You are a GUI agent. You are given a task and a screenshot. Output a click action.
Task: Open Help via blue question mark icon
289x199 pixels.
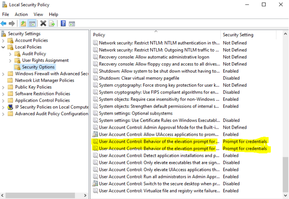point(63,24)
